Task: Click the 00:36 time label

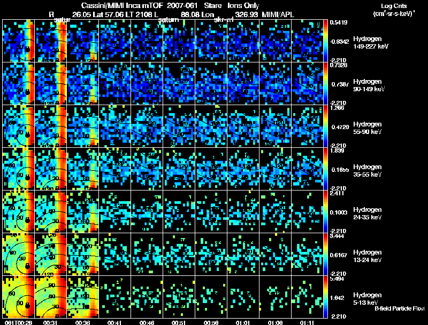Action: coord(82,323)
